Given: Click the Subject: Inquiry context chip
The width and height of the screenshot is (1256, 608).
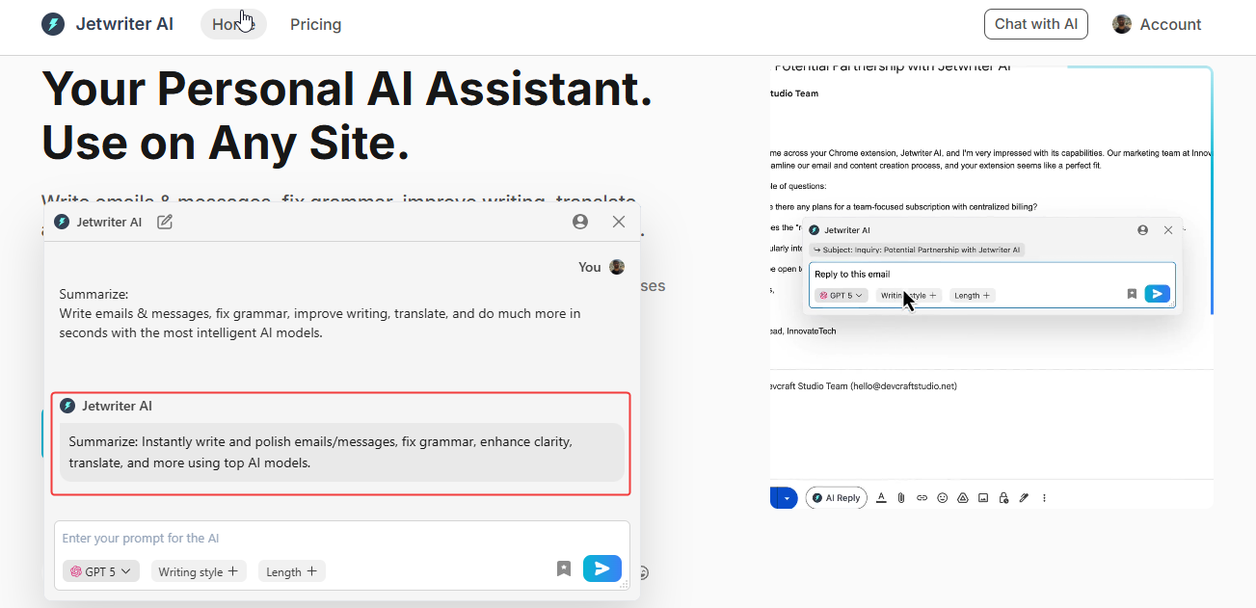Looking at the screenshot, I should (917, 250).
